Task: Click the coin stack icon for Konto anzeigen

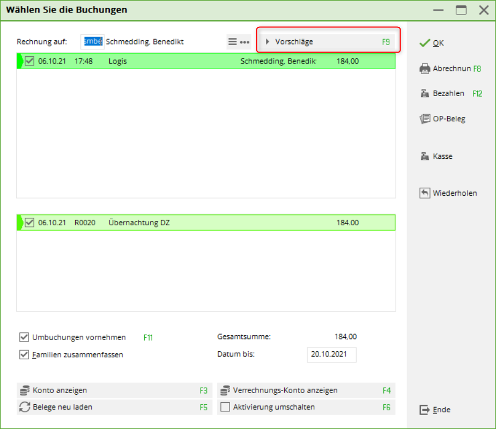Action: (x=24, y=390)
